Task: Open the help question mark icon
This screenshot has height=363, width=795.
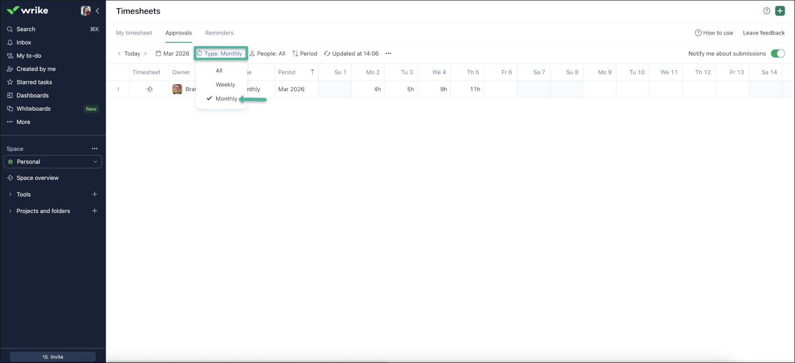Action: (x=767, y=11)
